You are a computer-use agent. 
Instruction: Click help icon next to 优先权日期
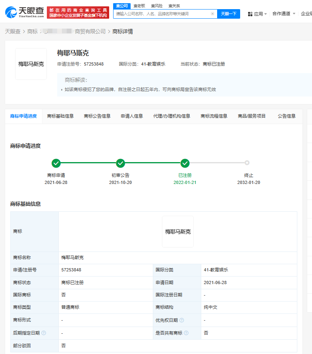[181, 320]
